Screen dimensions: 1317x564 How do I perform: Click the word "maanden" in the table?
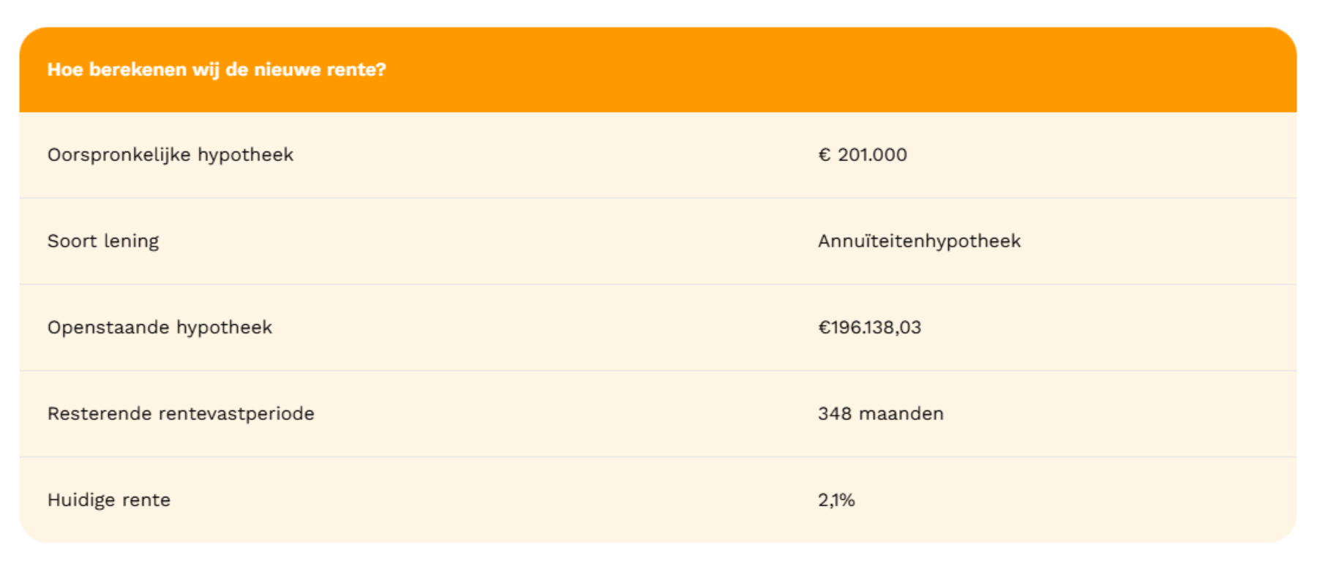(x=901, y=414)
